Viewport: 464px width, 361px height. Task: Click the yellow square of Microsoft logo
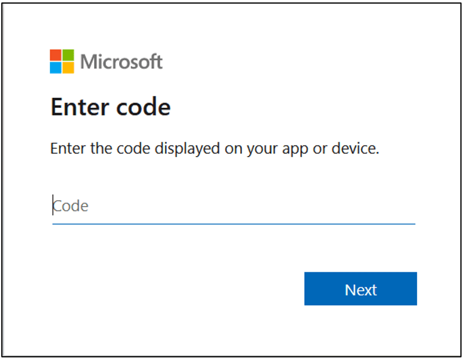click(x=68, y=68)
